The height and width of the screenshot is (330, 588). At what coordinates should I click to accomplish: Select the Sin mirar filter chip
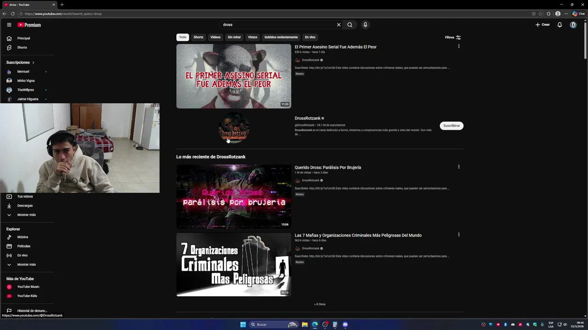tap(234, 37)
